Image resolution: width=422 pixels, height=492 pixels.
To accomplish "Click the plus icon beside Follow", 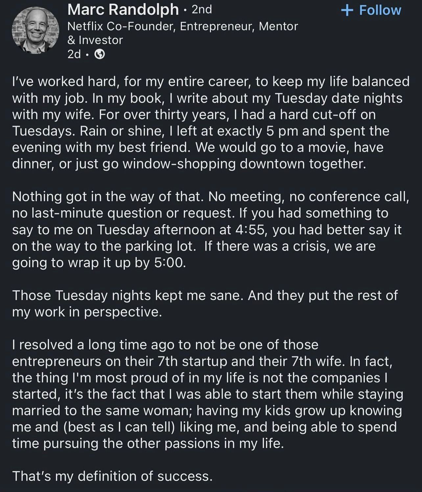I will [x=347, y=10].
